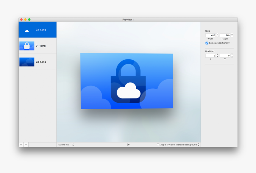
Task: Click inside the Width input field
Action: coord(211,35)
